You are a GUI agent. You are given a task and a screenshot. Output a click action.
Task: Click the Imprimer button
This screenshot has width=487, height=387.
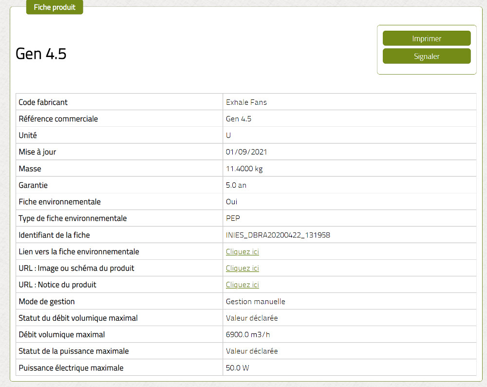427,39
